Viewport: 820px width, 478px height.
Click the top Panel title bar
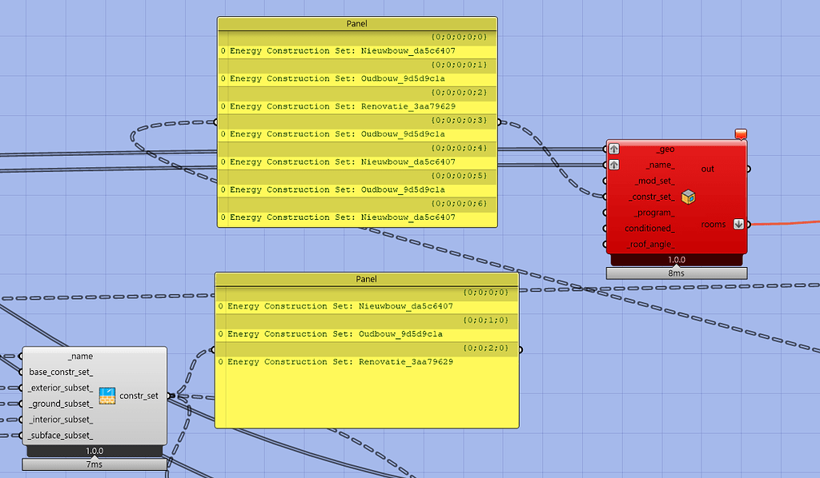click(x=357, y=23)
